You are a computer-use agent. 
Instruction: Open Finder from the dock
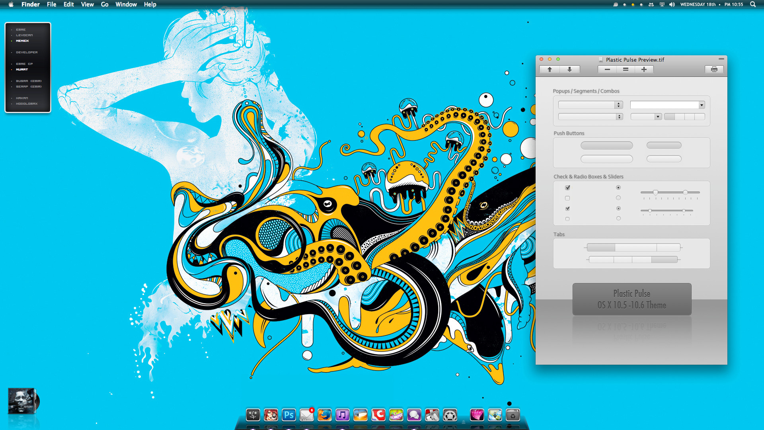click(253, 415)
